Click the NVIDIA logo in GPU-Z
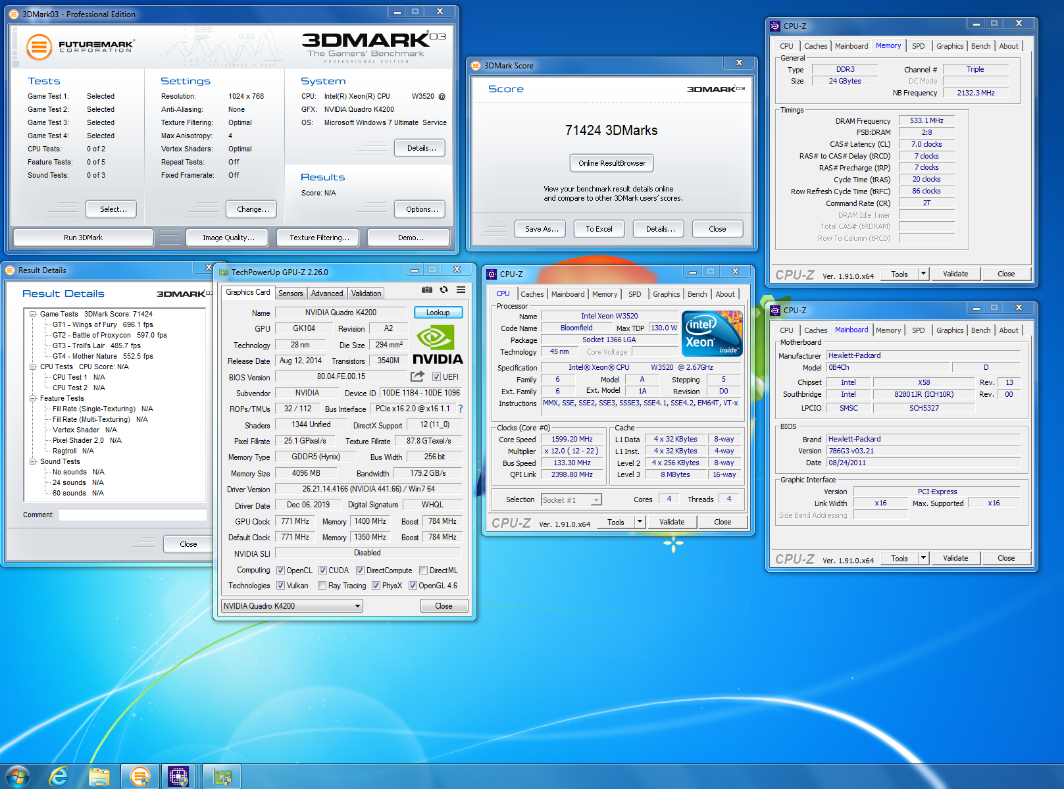 tap(438, 345)
